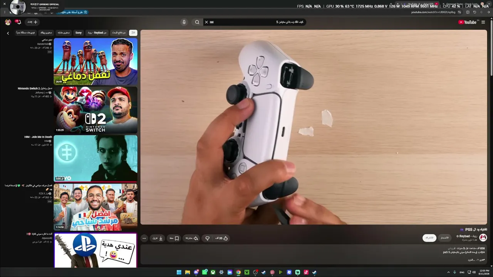Select the 'From Reybad' filter chip
Viewport: 493px width, 277px height.
[x=97, y=33]
